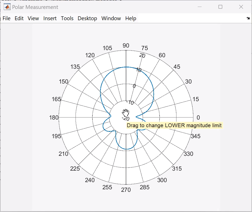Open the Insert menu
252x212 pixels.
click(50, 18)
